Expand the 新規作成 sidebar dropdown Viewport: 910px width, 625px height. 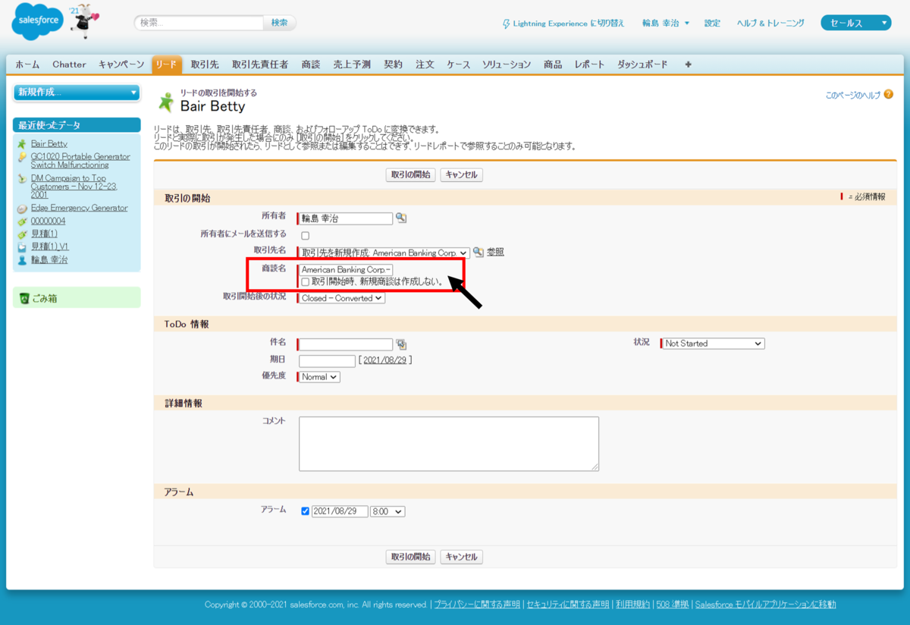point(77,93)
